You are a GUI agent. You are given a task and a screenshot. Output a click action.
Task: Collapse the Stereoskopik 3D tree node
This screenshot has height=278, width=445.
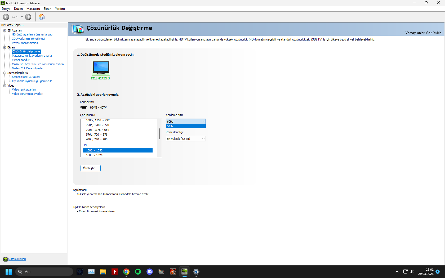5,73
